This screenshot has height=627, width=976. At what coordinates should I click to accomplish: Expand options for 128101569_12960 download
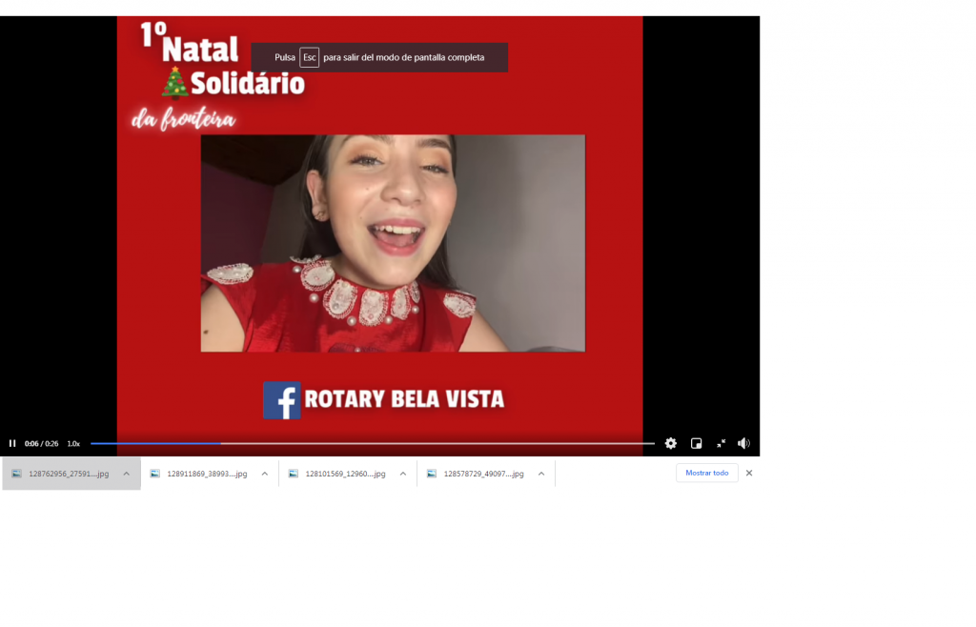click(402, 474)
